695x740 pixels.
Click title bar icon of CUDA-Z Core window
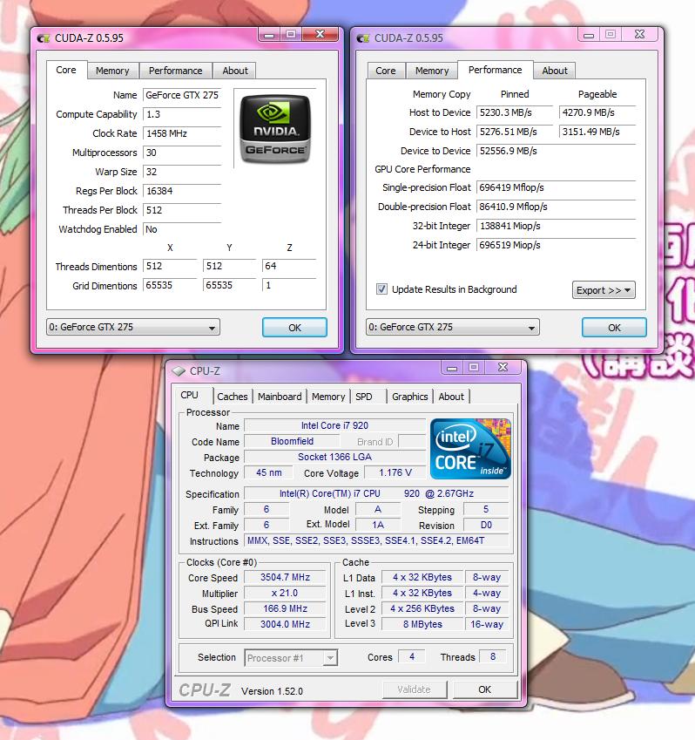click(44, 37)
